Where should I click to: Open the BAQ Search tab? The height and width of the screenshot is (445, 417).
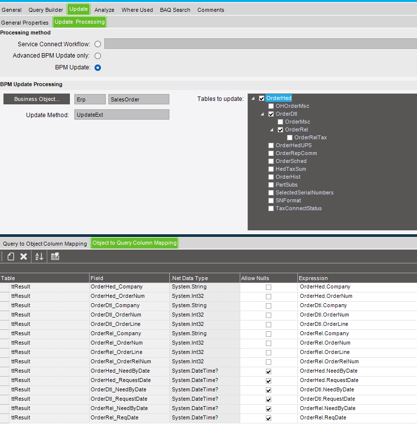pyautogui.click(x=175, y=10)
